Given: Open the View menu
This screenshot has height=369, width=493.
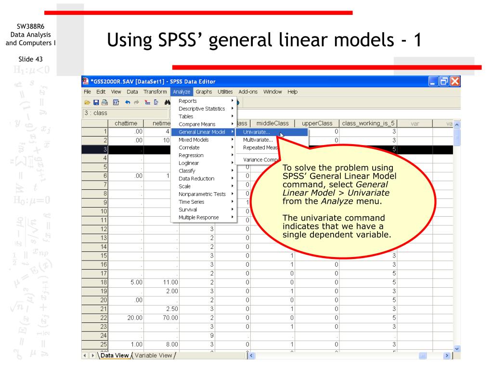Looking at the screenshot, I should [116, 92].
